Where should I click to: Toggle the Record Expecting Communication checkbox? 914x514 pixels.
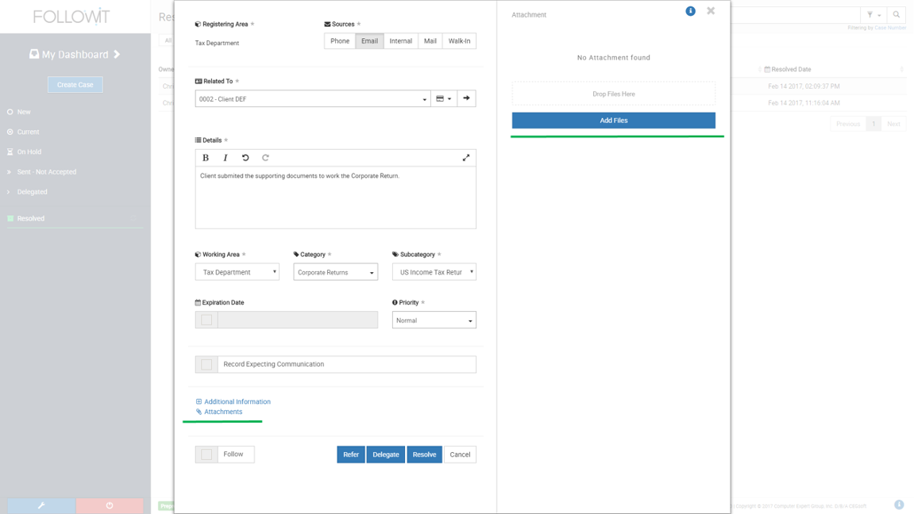206,364
